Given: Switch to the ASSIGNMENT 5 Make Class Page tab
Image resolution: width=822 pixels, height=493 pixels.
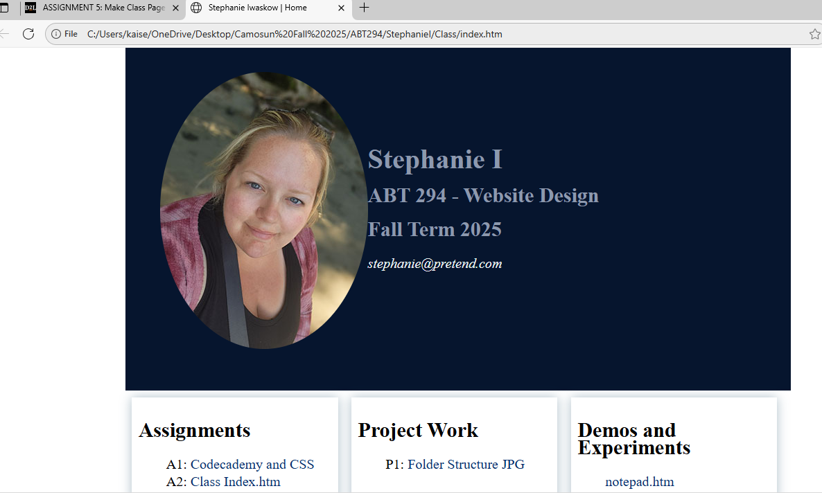Looking at the screenshot, I should 103,8.
